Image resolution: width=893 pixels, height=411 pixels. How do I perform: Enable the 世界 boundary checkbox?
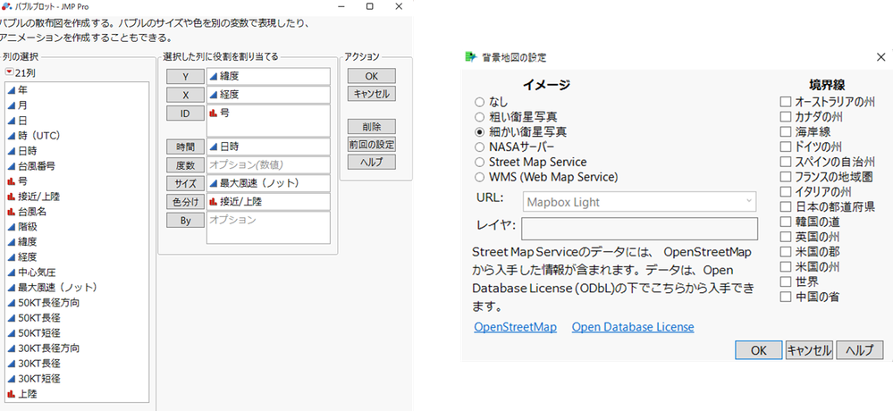pyautogui.click(x=786, y=281)
